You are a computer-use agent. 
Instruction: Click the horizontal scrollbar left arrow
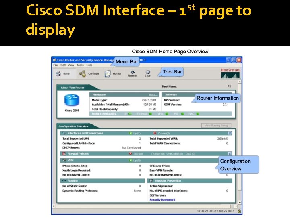(x=54, y=206)
